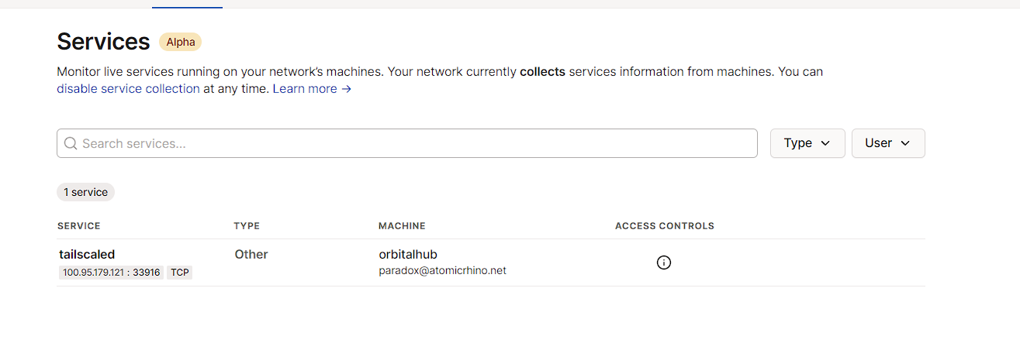This screenshot has width=1020, height=350.
Task: Click the Alpha badge beside Services
Action: coord(180,42)
